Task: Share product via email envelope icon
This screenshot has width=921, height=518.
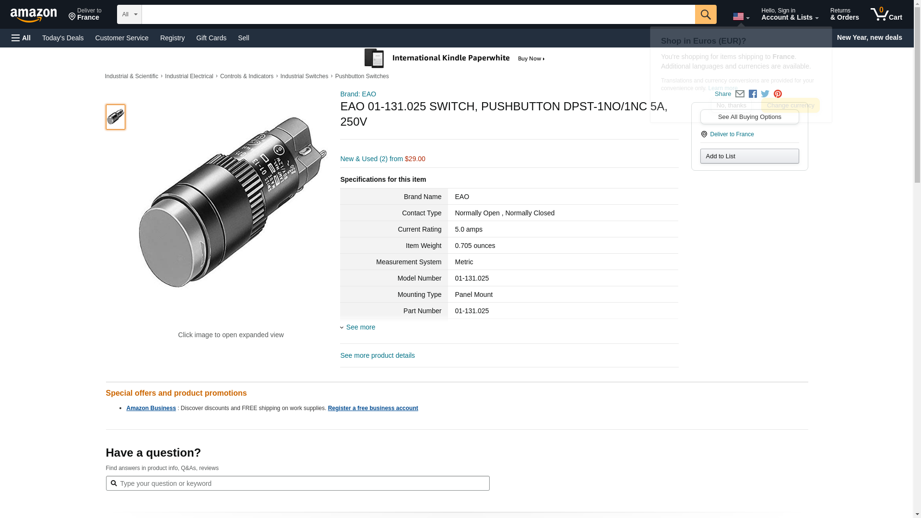Action: [x=740, y=94]
